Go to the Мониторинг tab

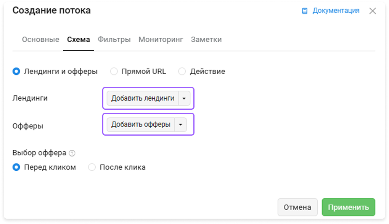point(161,40)
